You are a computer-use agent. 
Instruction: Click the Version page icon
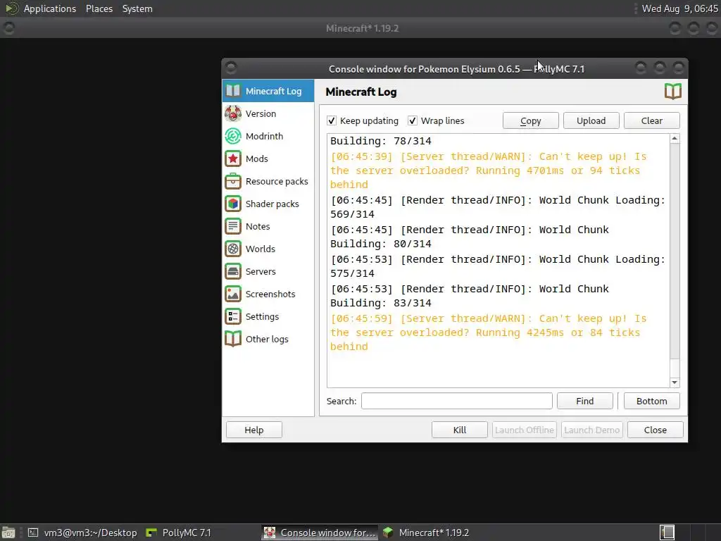pos(233,113)
